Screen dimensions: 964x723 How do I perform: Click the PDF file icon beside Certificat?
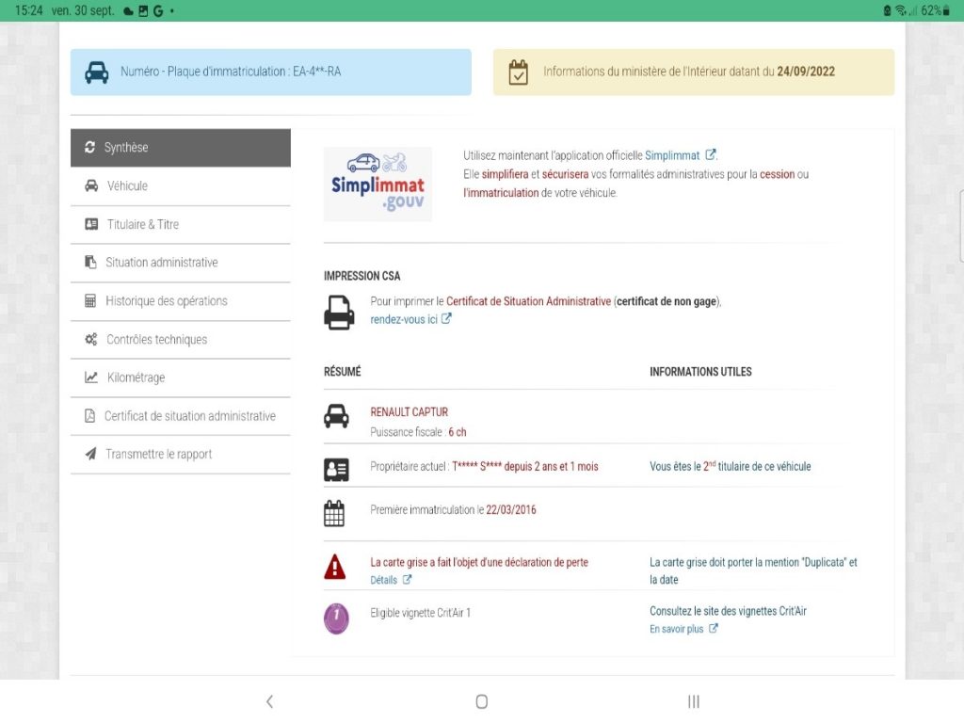pos(89,415)
